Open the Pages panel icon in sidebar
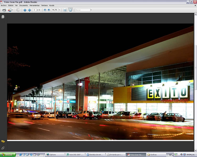Screen dimensions: 197x157 tap(3, 17)
